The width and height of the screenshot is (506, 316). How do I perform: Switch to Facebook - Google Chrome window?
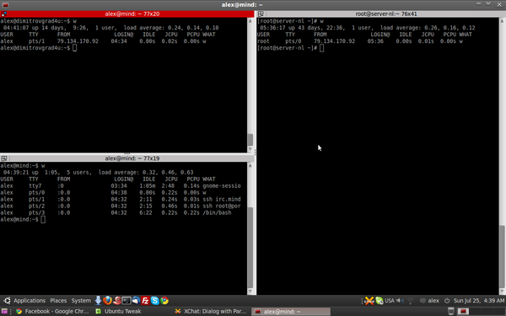click(x=52, y=311)
